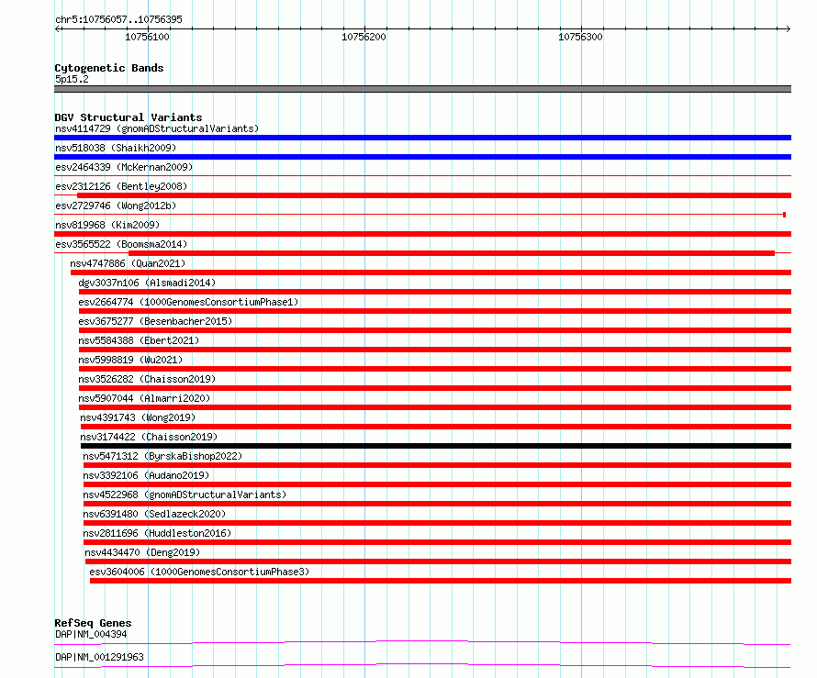
Task: Click nsv3174422 (Chaisson2019) label
Action: click(x=149, y=437)
